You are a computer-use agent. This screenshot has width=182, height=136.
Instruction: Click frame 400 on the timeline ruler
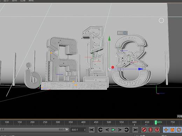click(x=83, y=122)
